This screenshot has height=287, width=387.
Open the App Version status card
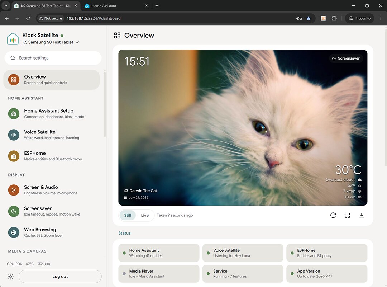[327, 274]
